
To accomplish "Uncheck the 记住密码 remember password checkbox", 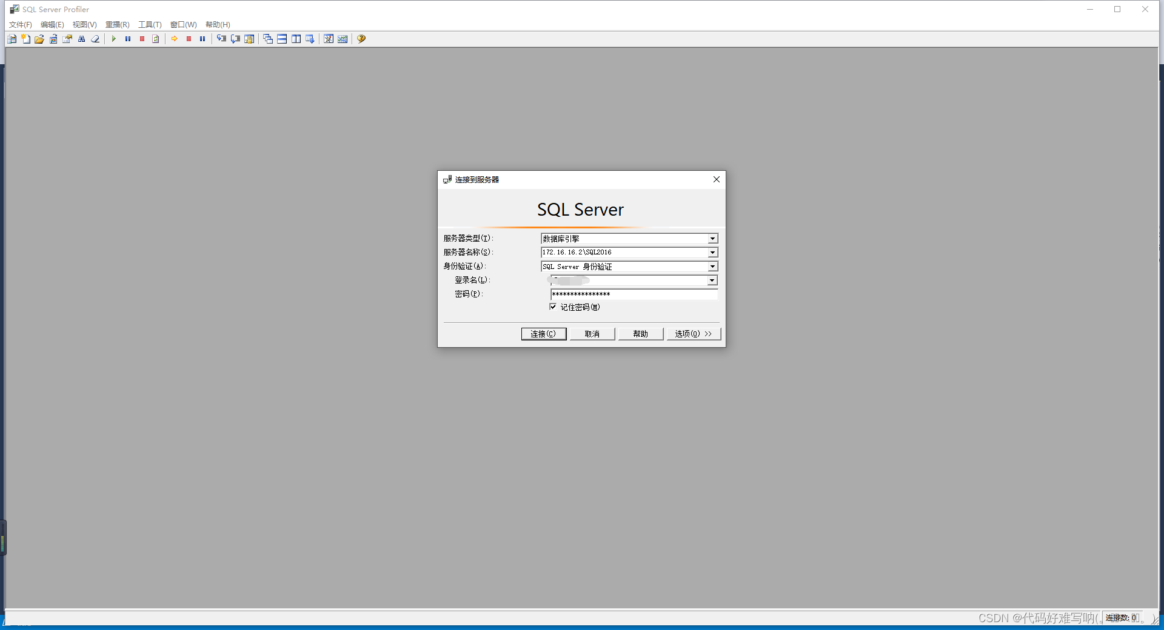I will click(552, 307).
